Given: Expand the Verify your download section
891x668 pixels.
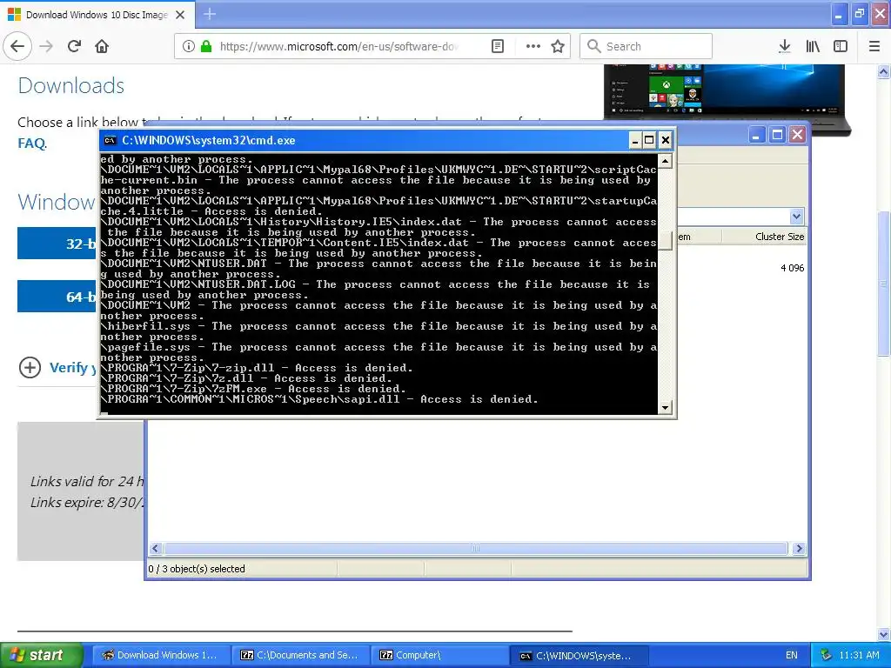Looking at the screenshot, I should pos(30,368).
